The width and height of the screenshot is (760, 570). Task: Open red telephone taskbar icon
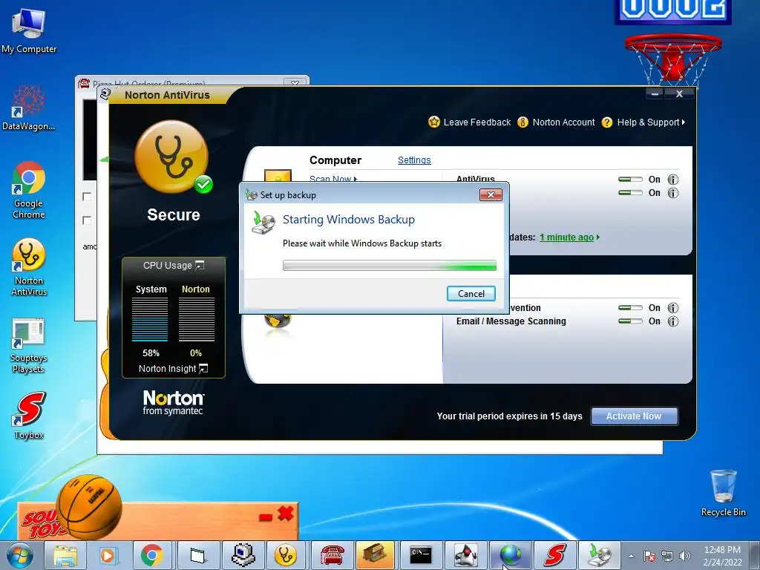(332, 555)
